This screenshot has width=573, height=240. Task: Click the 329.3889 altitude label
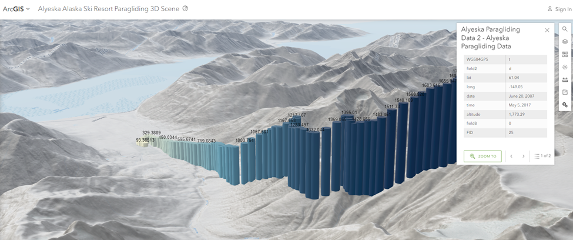[x=152, y=132]
